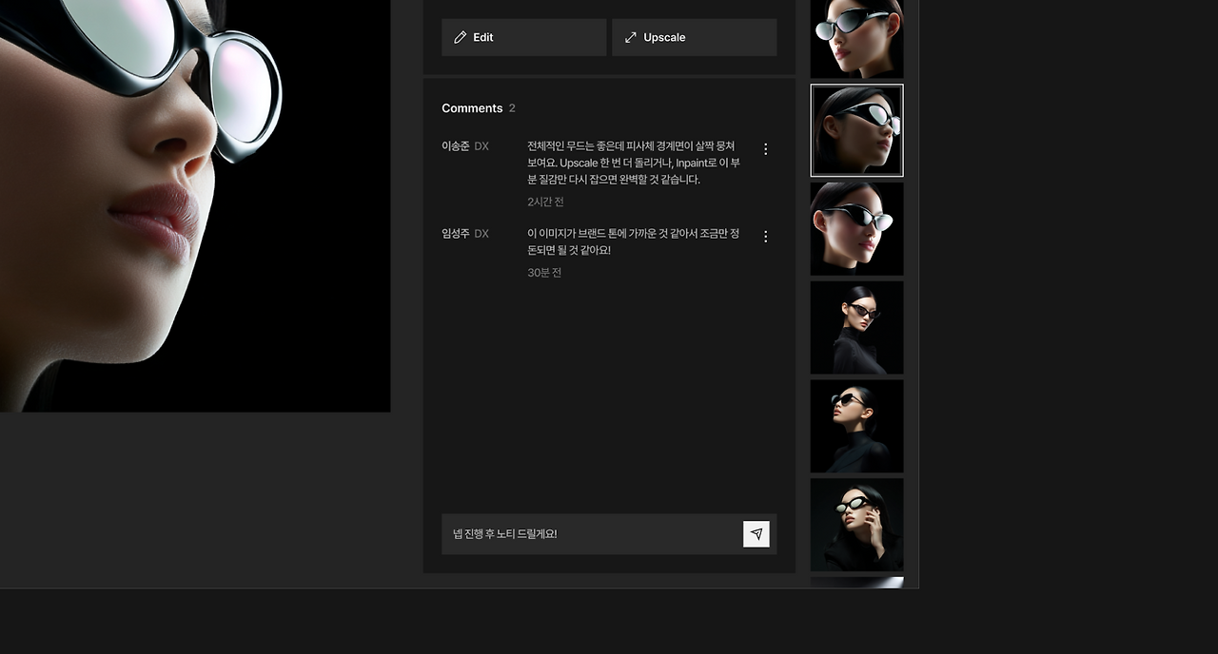Select the topmost thumbnail in the right strip
This screenshot has height=654, width=1218.
(x=856, y=38)
